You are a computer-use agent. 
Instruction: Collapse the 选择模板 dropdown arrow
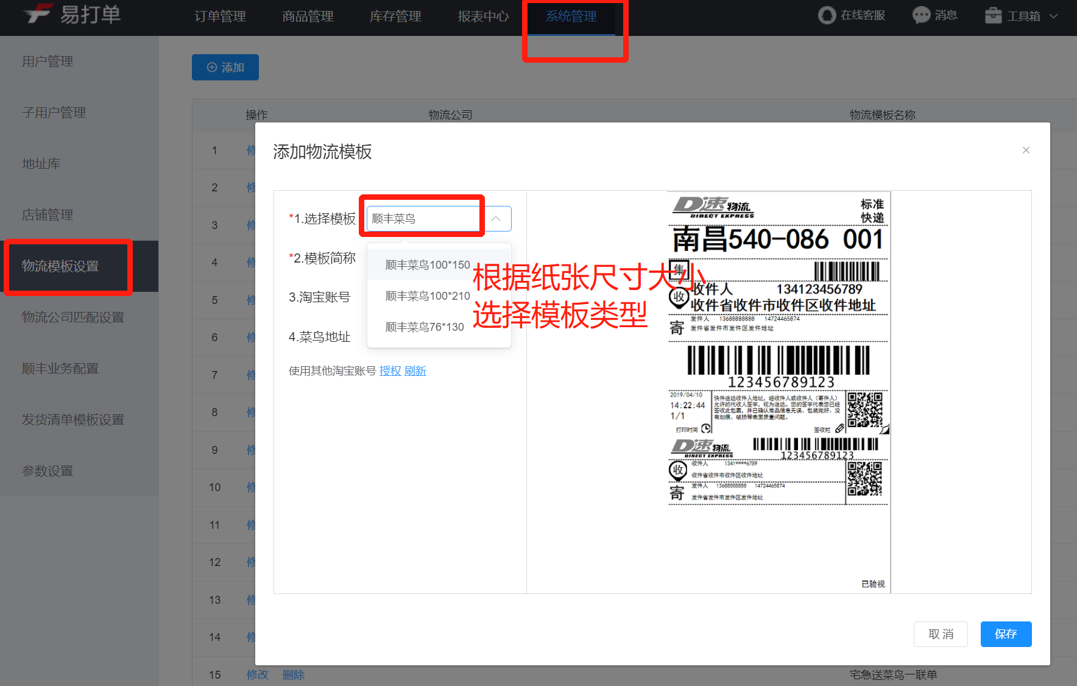pyautogui.click(x=496, y=219)
